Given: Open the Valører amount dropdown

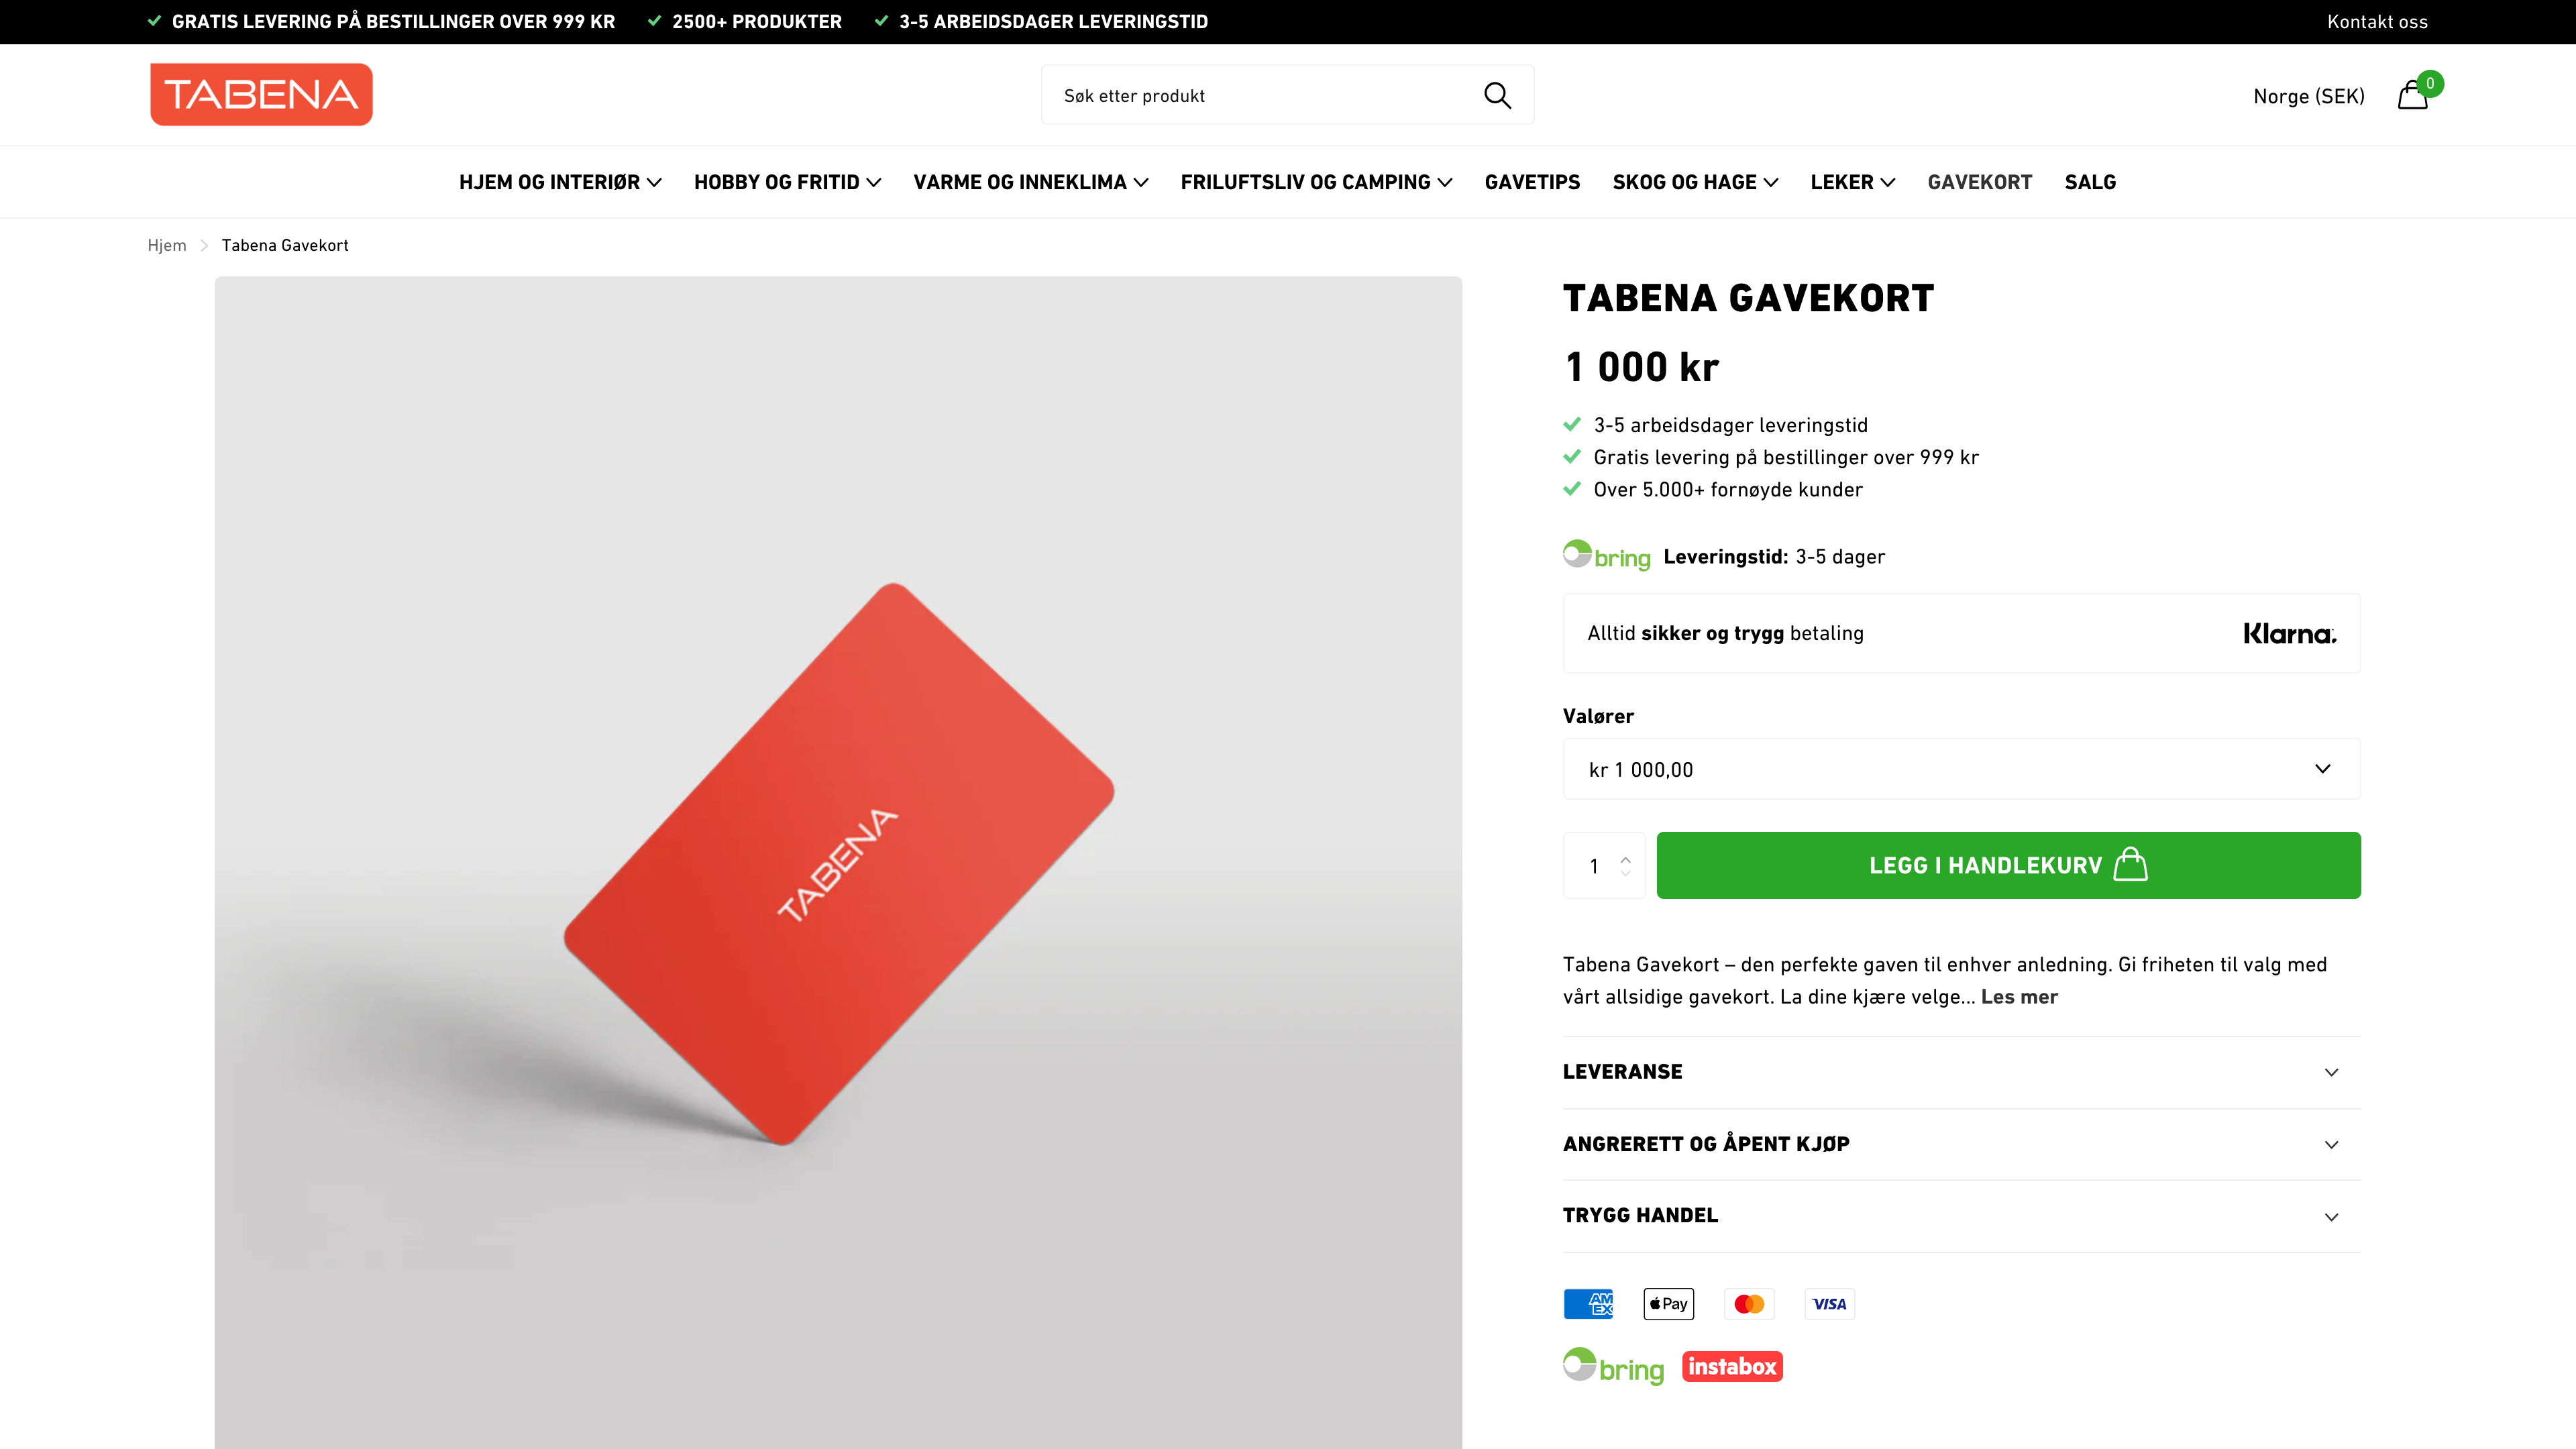Looking at the screenshot, I should (1960, 769).
